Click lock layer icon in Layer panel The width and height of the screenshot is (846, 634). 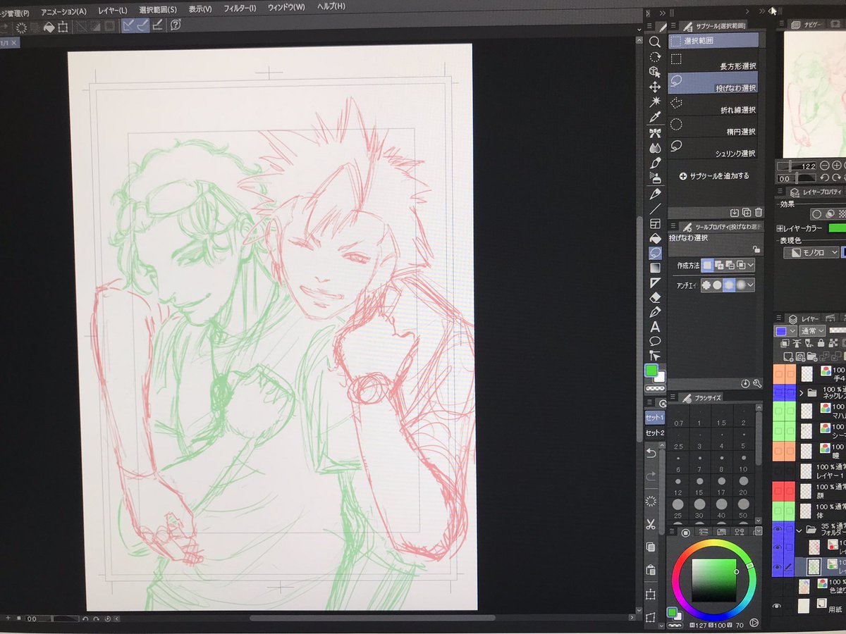(x=821, y=344)
